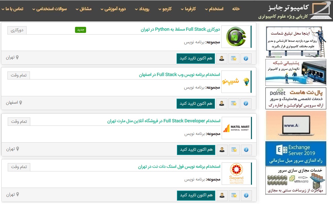
Task: Click bookmark star icon in Isfahan job row
Action: tap(234, 104)
